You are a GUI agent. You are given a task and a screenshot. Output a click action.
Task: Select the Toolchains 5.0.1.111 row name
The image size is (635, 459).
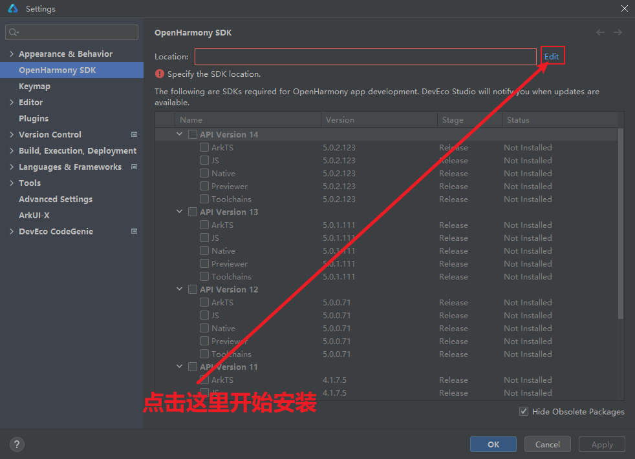[x=231, y=276]
